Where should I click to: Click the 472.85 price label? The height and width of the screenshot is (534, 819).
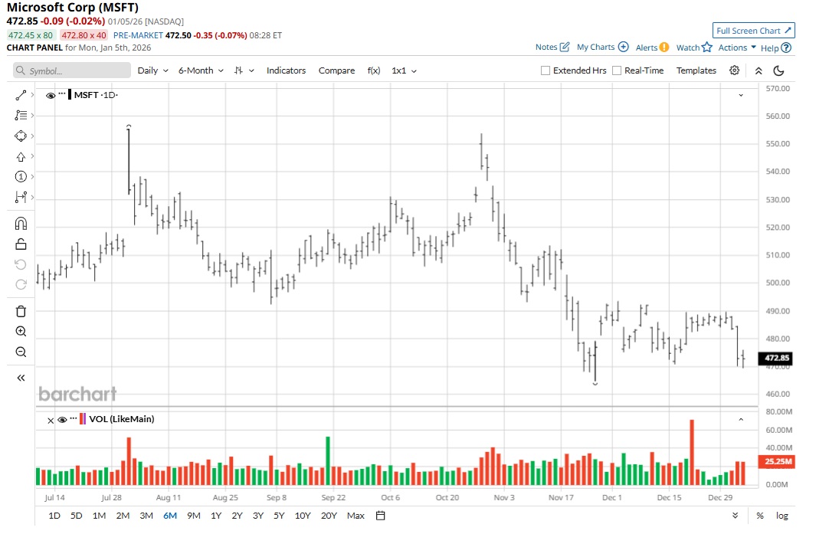point(777,358)
